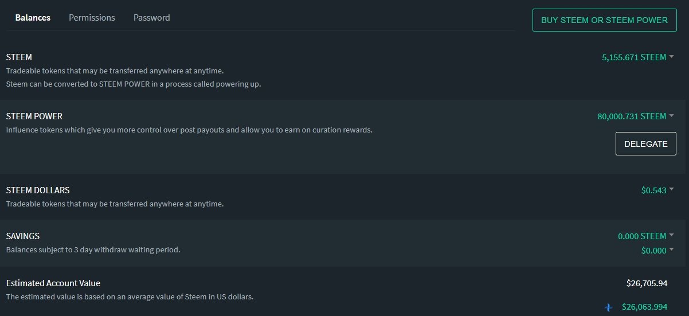The image size is (689, 316).
Task: Select the Balances tab
Action: click(33, 18)
